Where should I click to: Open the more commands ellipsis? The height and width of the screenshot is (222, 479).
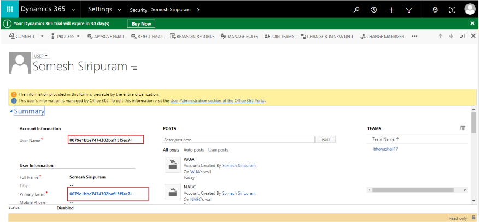click(x=414, y=36)
